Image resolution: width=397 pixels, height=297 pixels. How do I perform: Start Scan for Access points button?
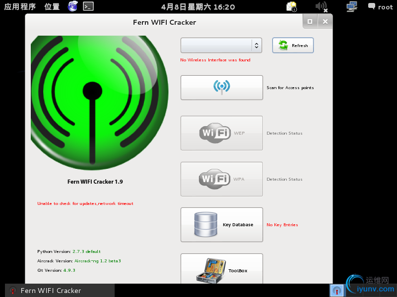pyautogui.click(x=221, y=88)
